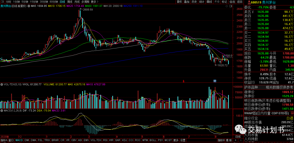Enable the BOLL indicator
The height and width of the screenshot is (143, 294).
[153, 140]
